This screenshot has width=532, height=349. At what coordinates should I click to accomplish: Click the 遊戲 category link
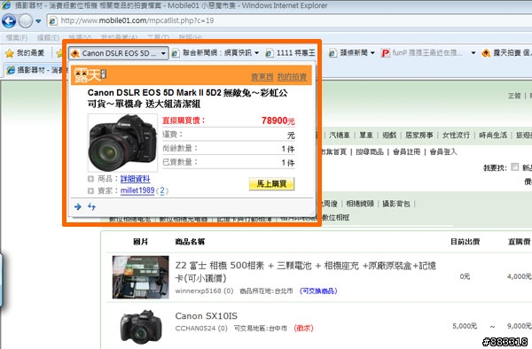[389, 136]
